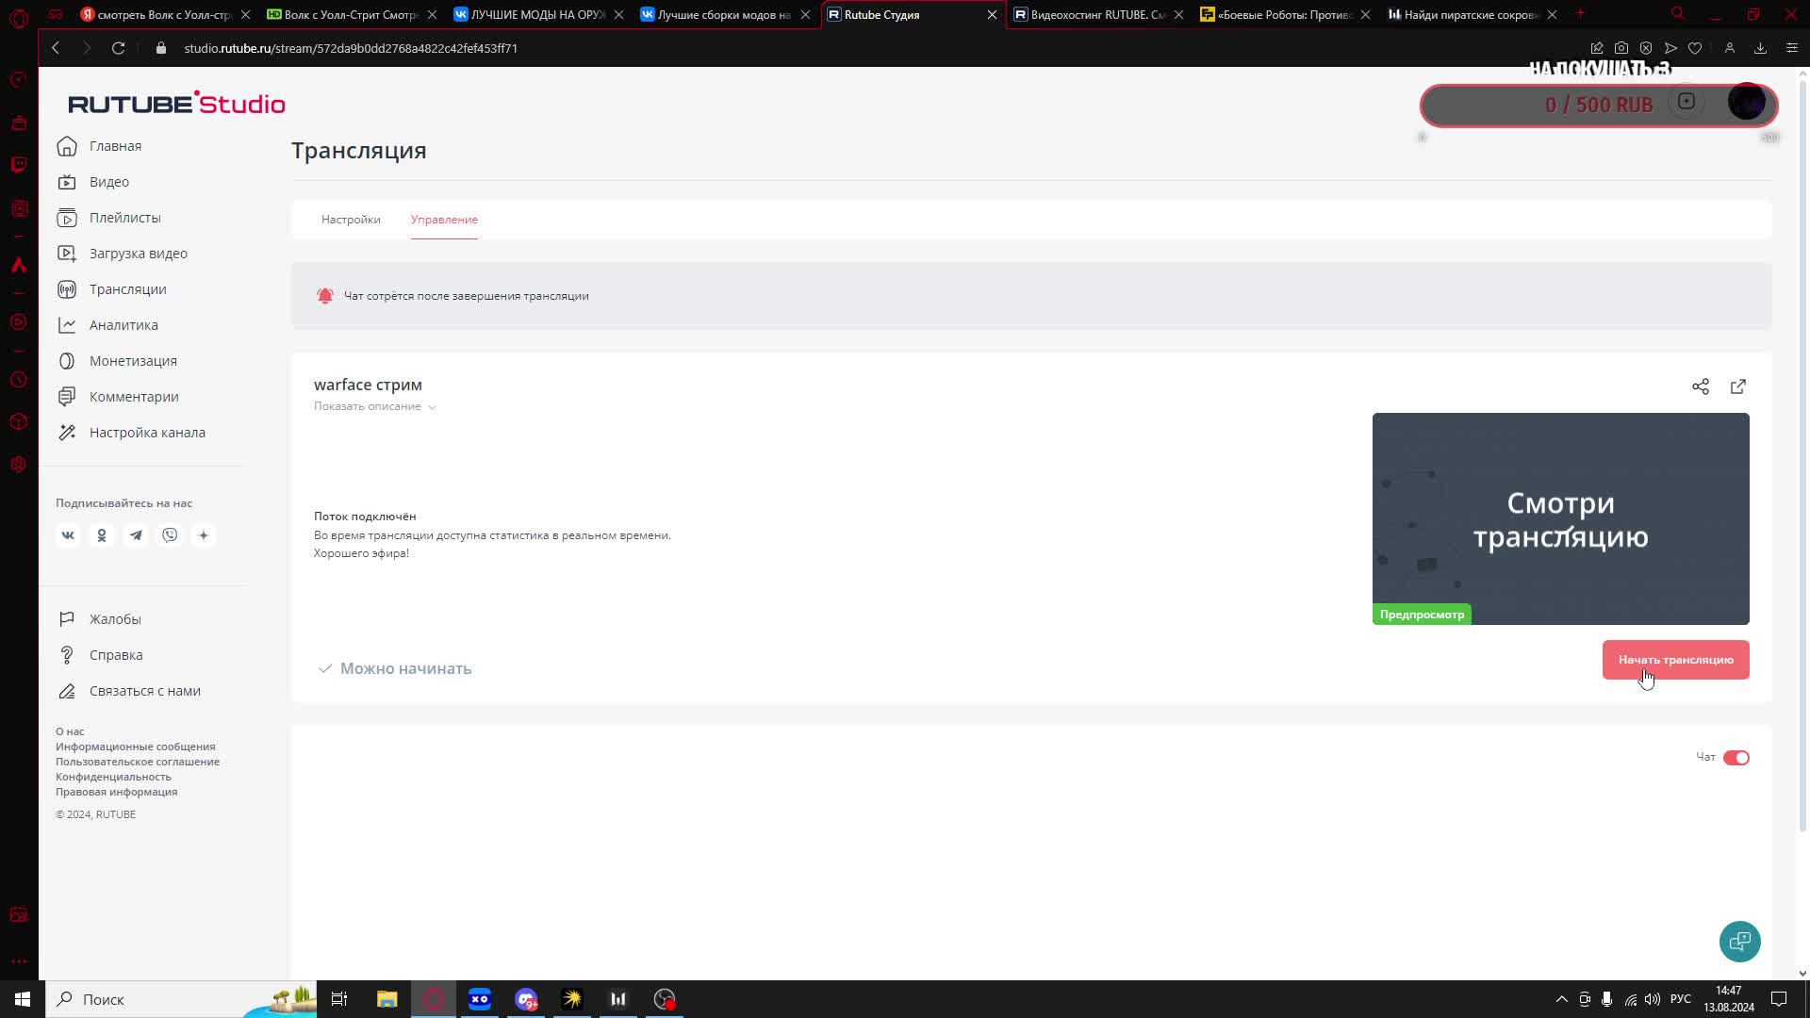Click the РУС language indicator
Screen dimensions: 1810x1018
(1681, 999)
